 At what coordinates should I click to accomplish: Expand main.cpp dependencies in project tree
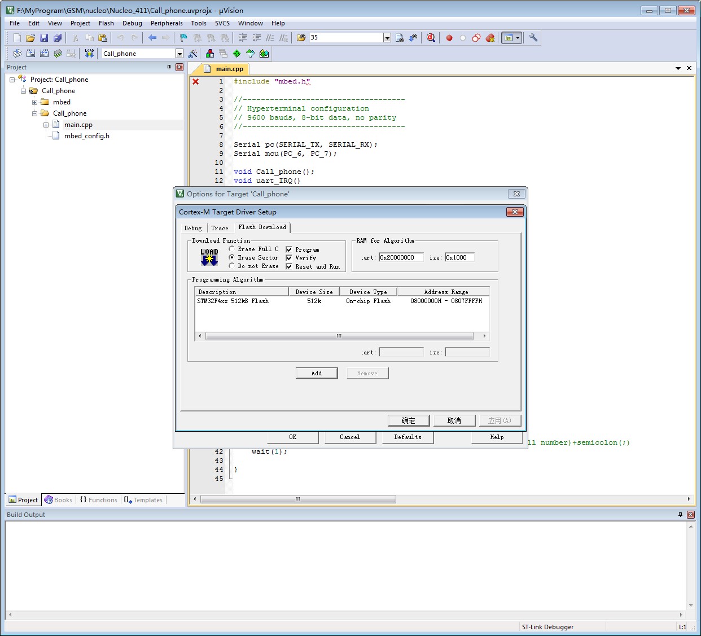click(x=46, y=125)
